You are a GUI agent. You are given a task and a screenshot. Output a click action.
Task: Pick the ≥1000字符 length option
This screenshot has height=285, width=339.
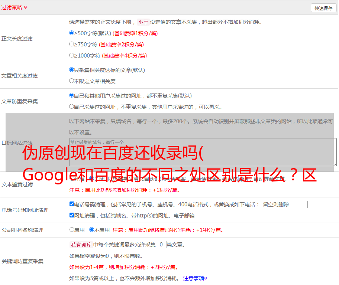(x=71, y=55)
